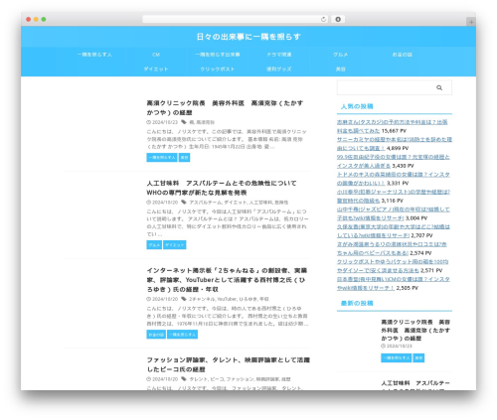Click the date 2024/10/23 in main list

pos(165,122)
